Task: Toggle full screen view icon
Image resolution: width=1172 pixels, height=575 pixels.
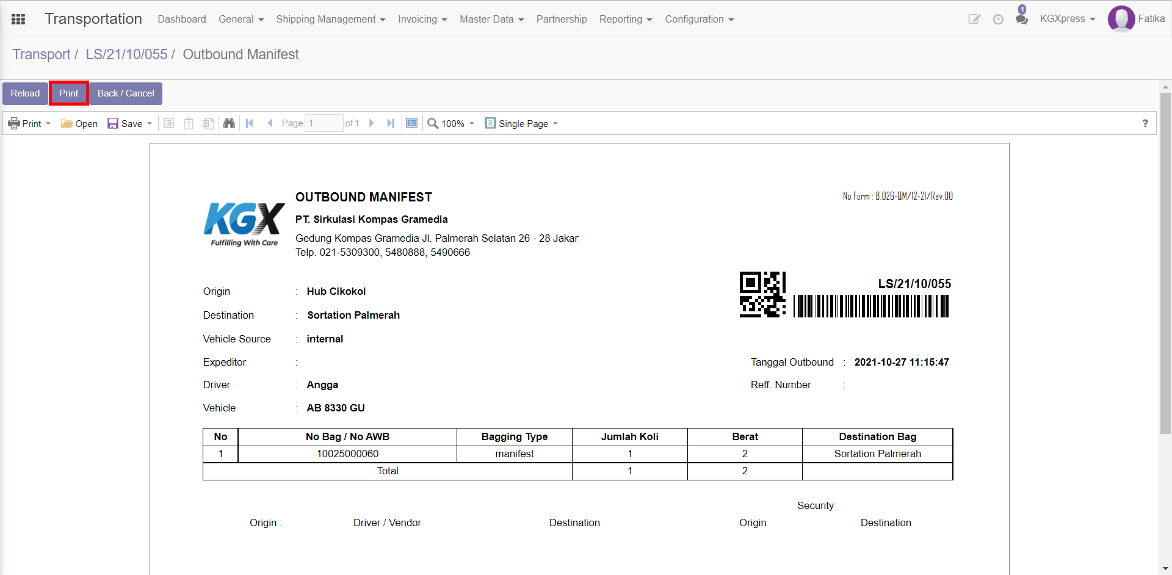Action: pos(412,123)
